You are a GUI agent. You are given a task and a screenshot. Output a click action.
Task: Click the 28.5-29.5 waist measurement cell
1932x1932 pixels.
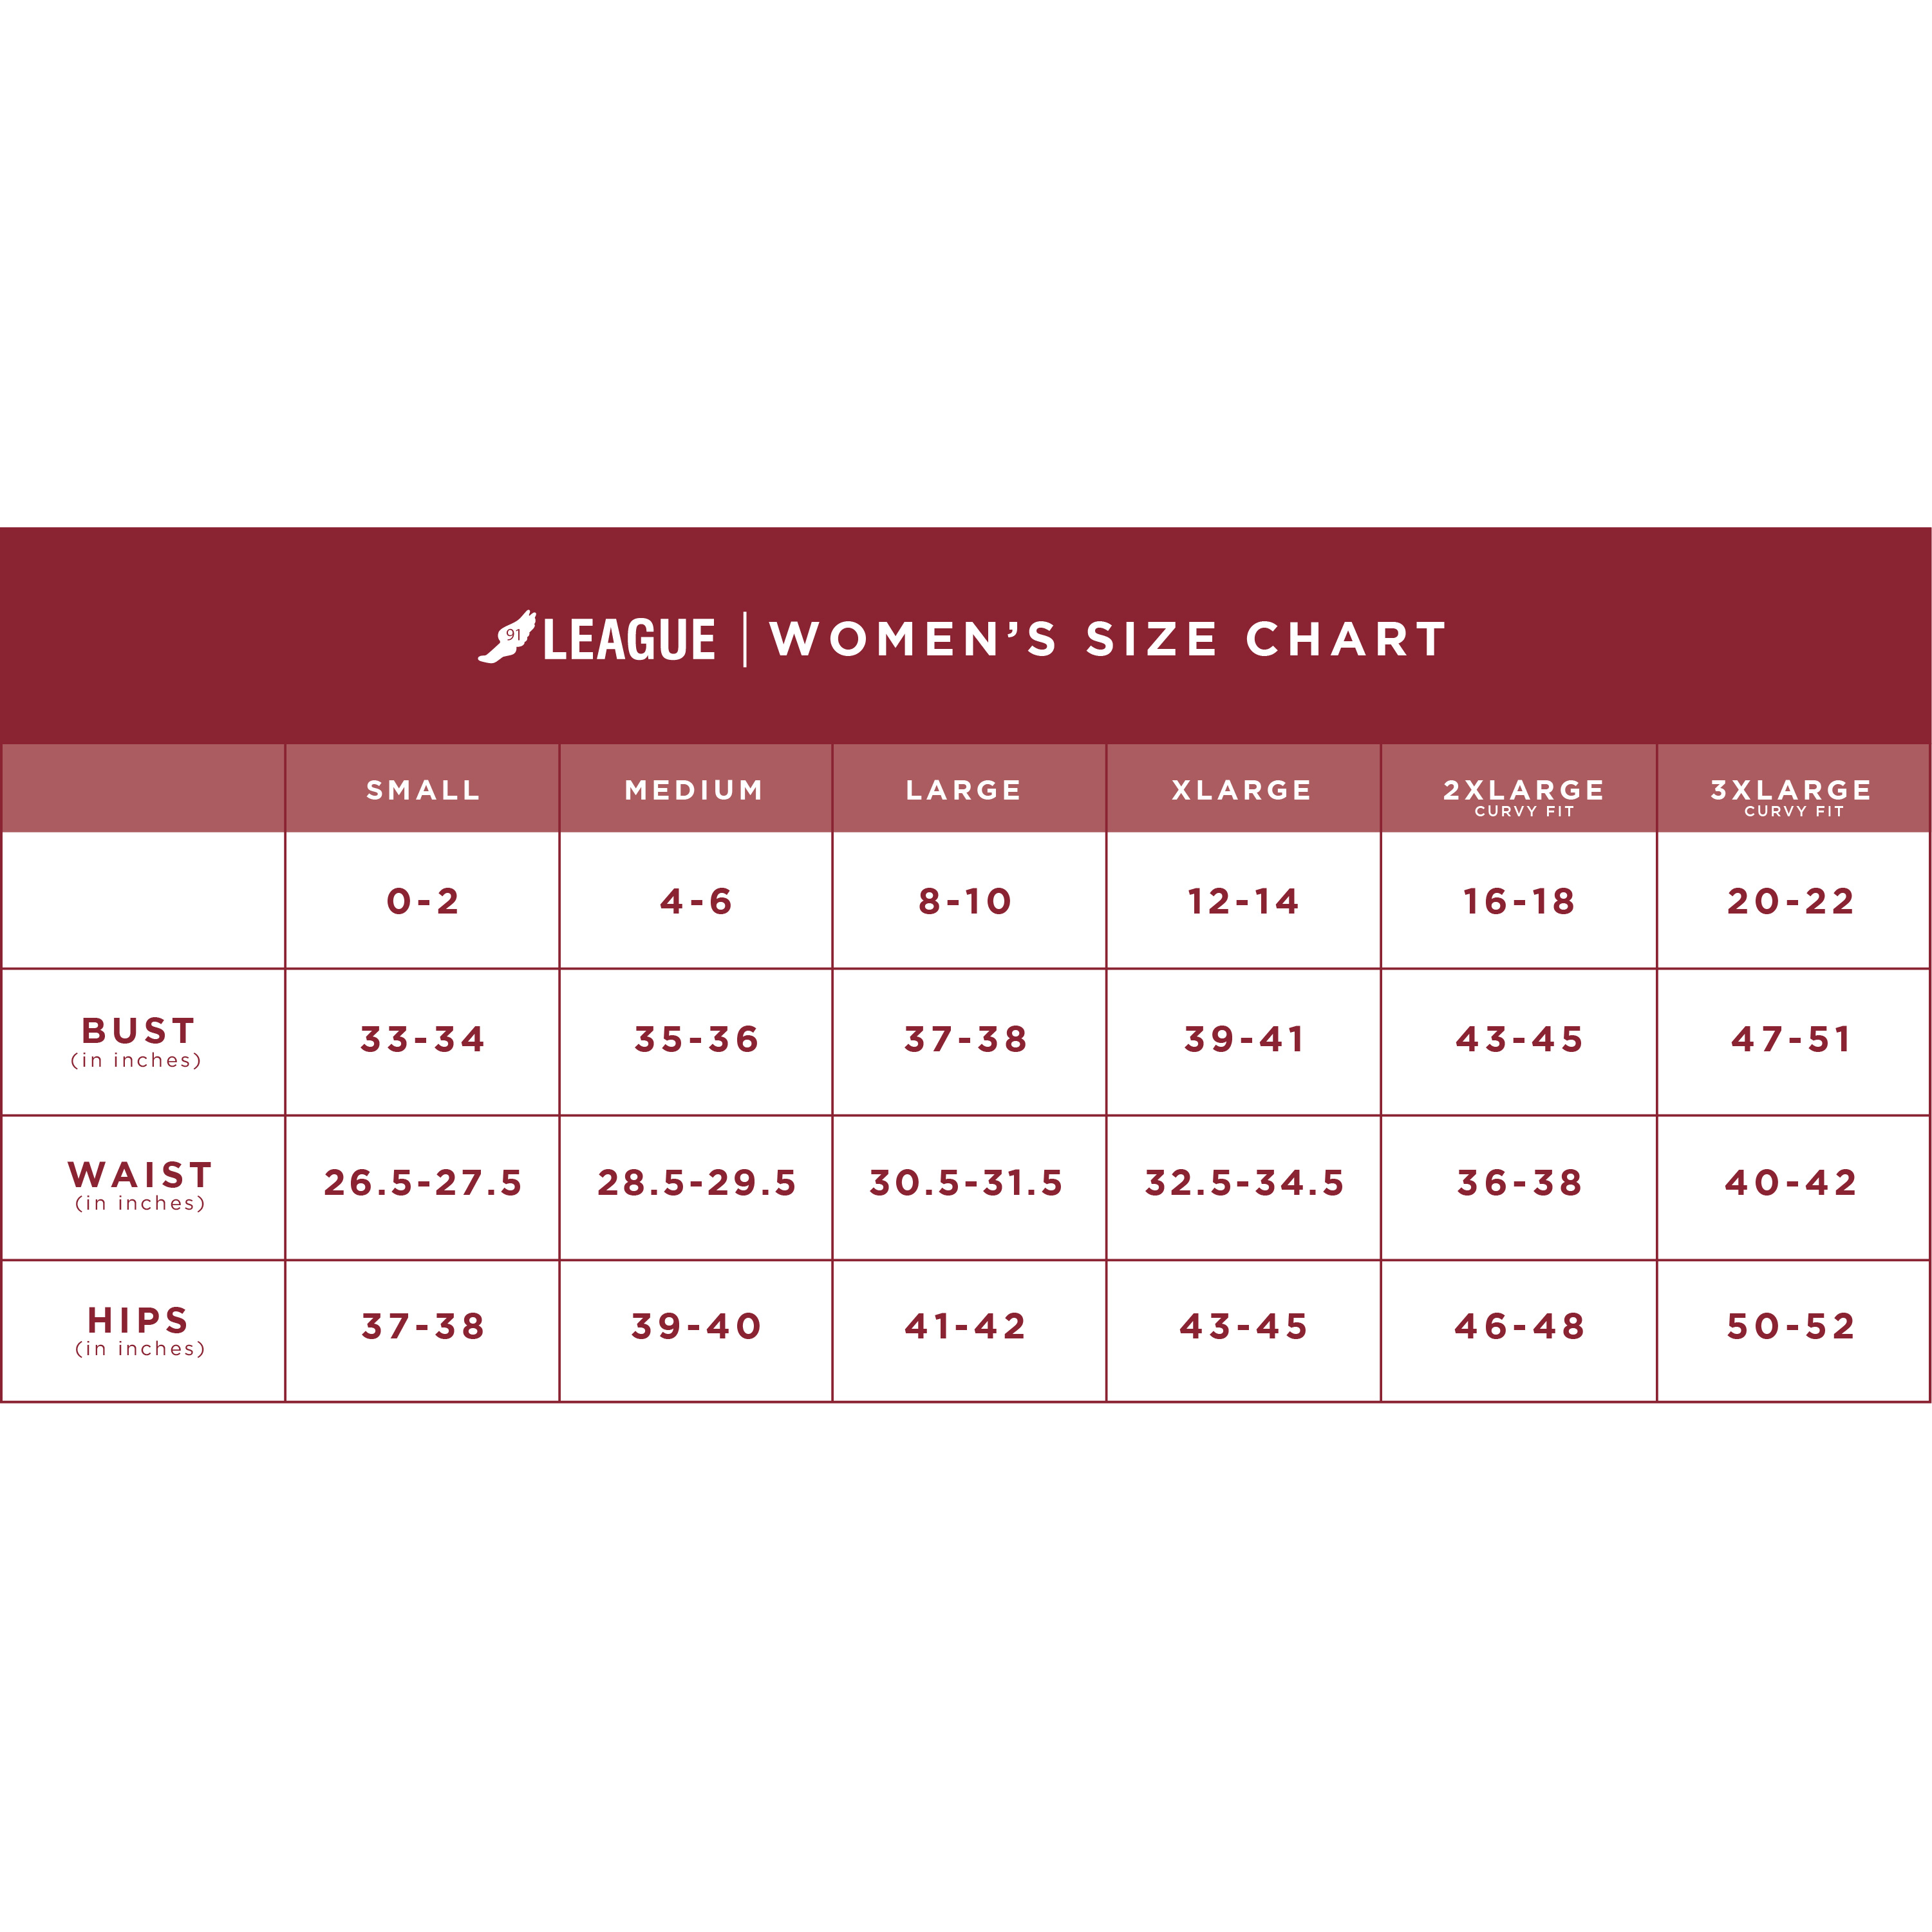tap(696, 1187)
